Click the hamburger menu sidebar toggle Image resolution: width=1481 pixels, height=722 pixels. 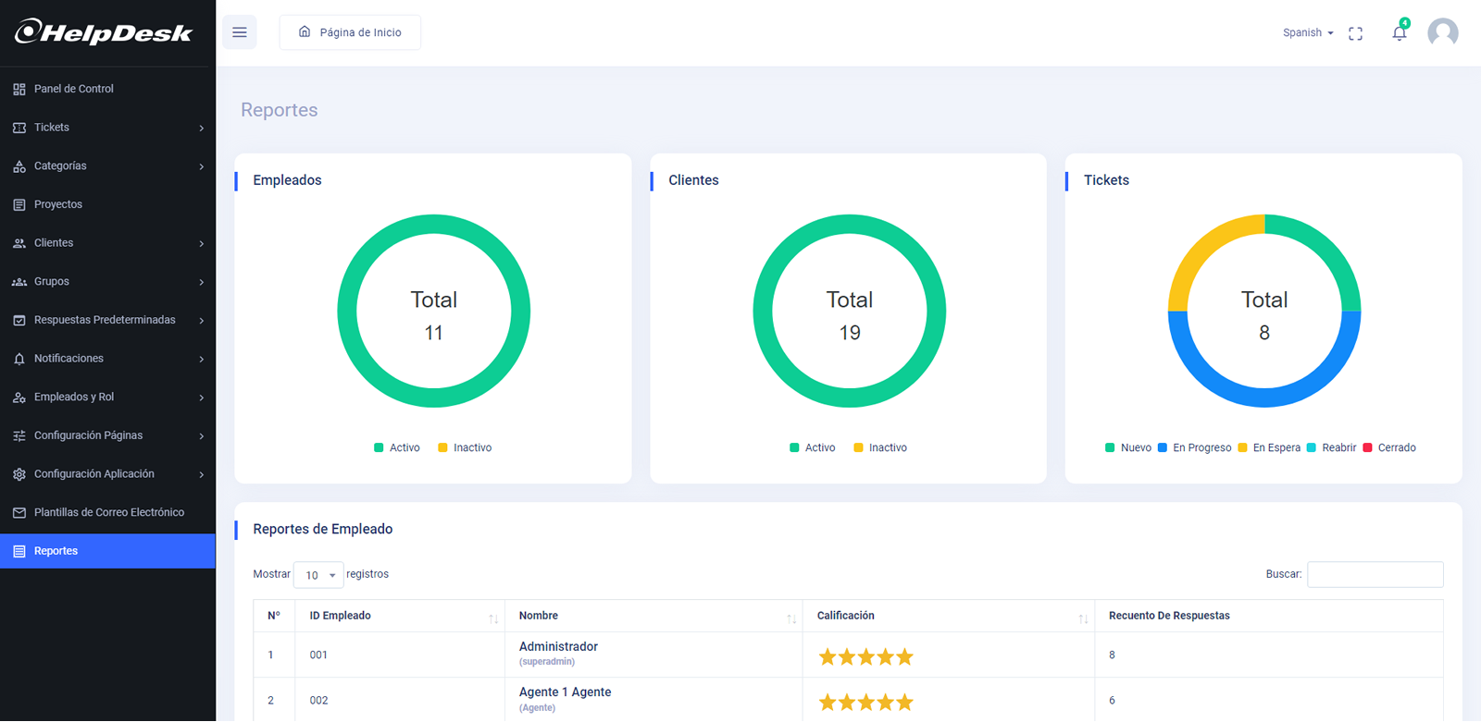point(240,32)
